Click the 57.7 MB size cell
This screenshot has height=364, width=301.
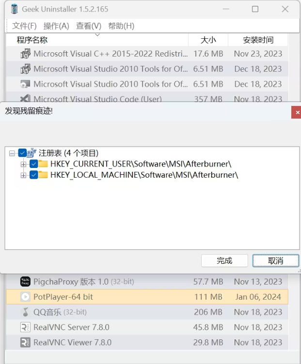pyautogui.click(x=208, y=281)
